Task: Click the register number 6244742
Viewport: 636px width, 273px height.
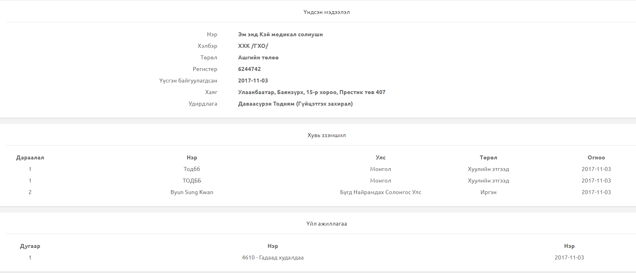Action: click(x=249, y=69)
